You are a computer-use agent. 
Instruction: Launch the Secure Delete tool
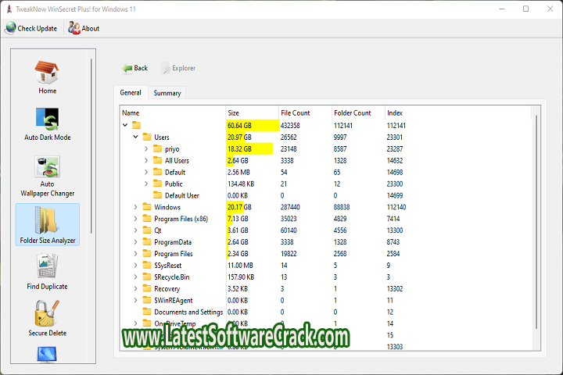47,313
